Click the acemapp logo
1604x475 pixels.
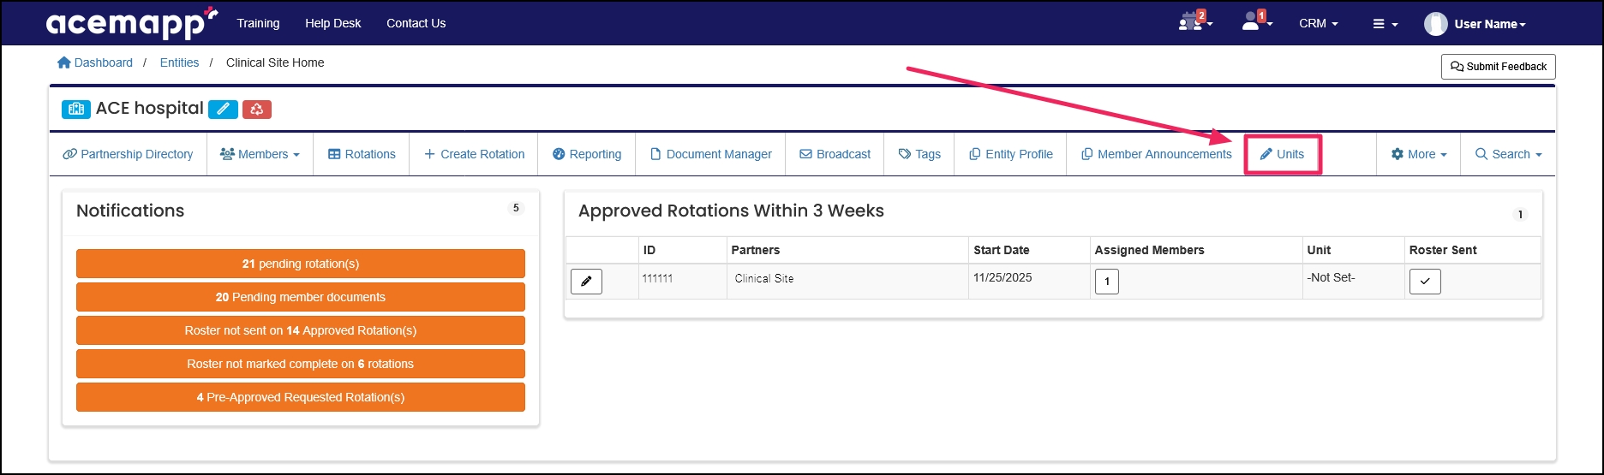coord(132,23)
